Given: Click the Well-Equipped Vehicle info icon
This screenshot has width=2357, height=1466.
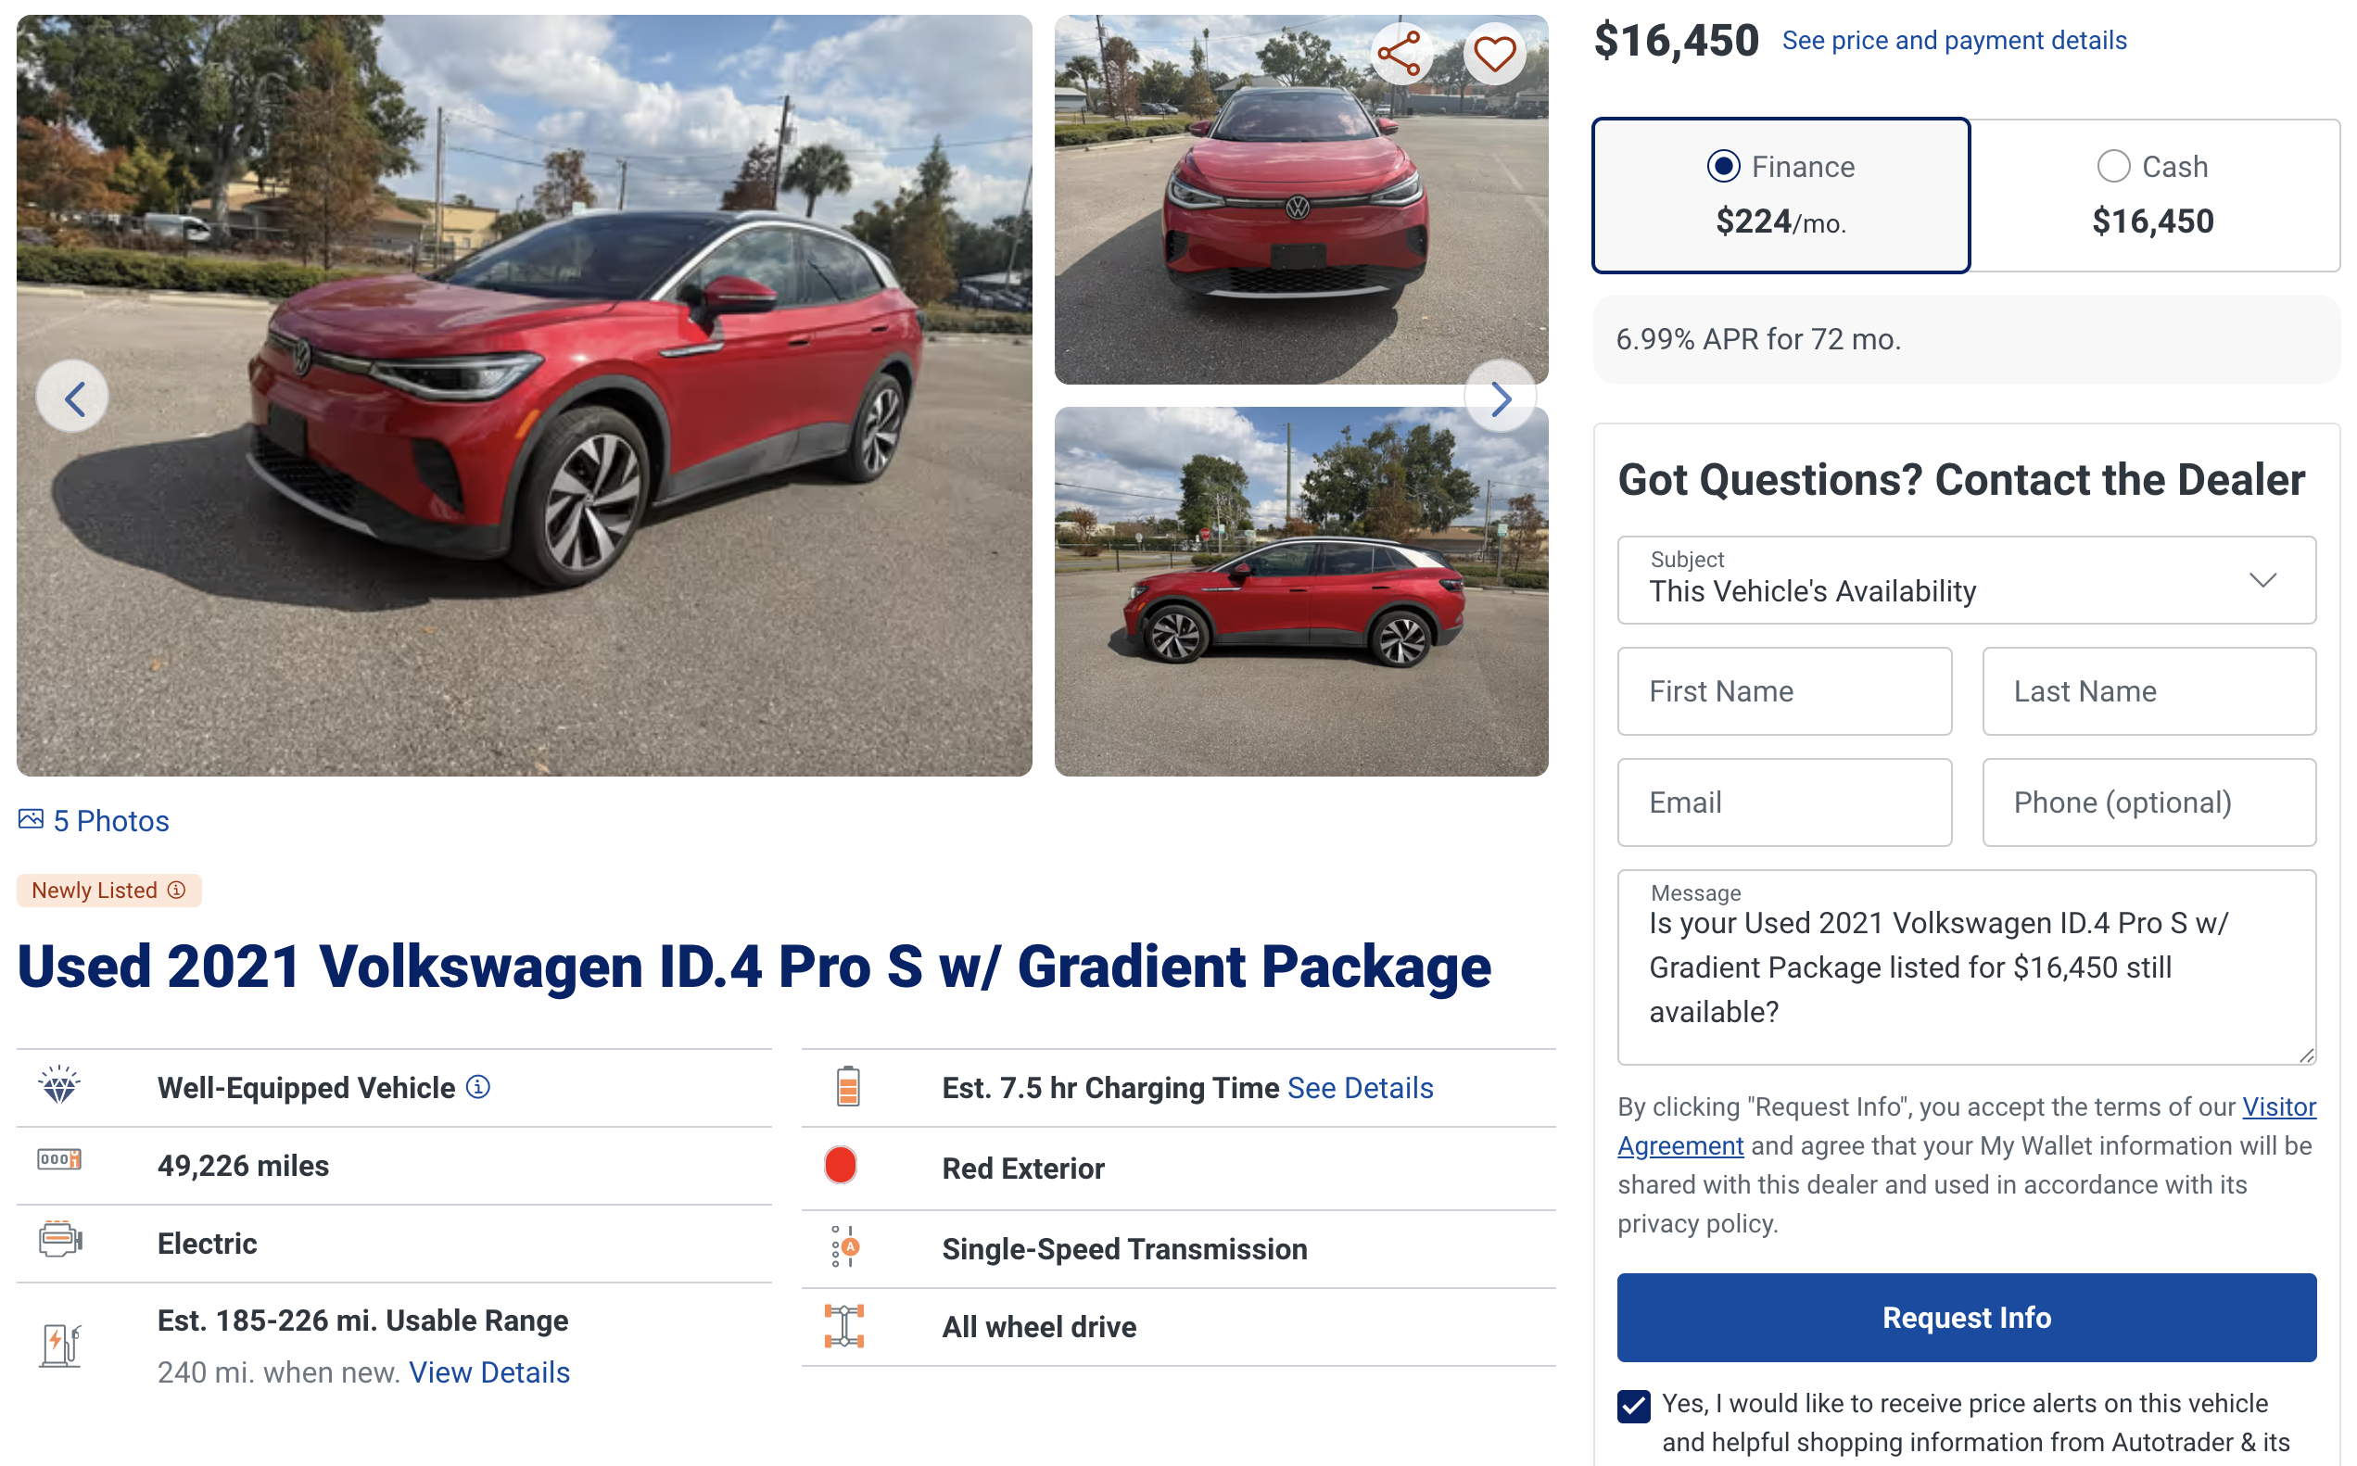Looking at the screenshot, I should coord(478,1087).
